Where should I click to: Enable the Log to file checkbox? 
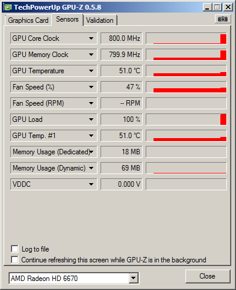click(14, 249)
